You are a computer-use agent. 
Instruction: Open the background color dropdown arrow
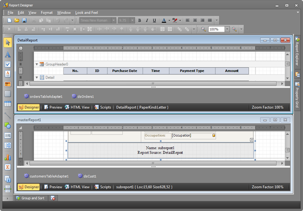click(x=180, y=20)
